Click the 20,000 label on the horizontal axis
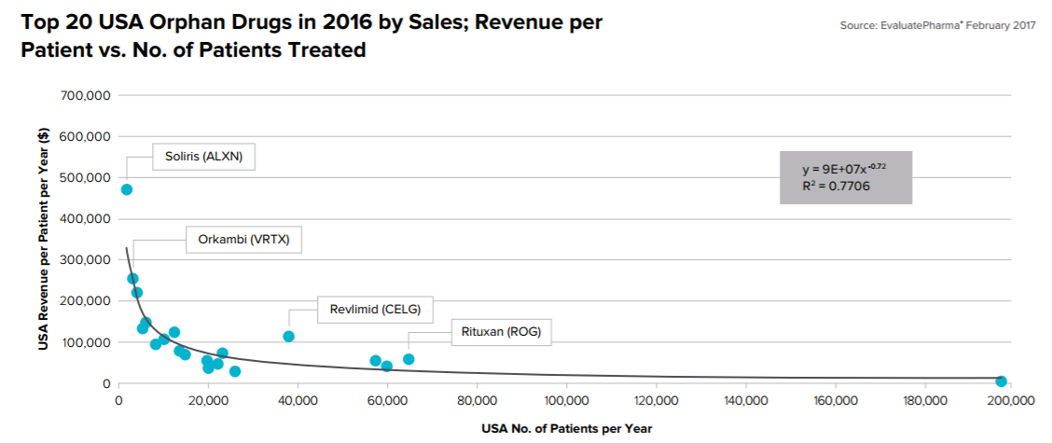 pos(208,401)
